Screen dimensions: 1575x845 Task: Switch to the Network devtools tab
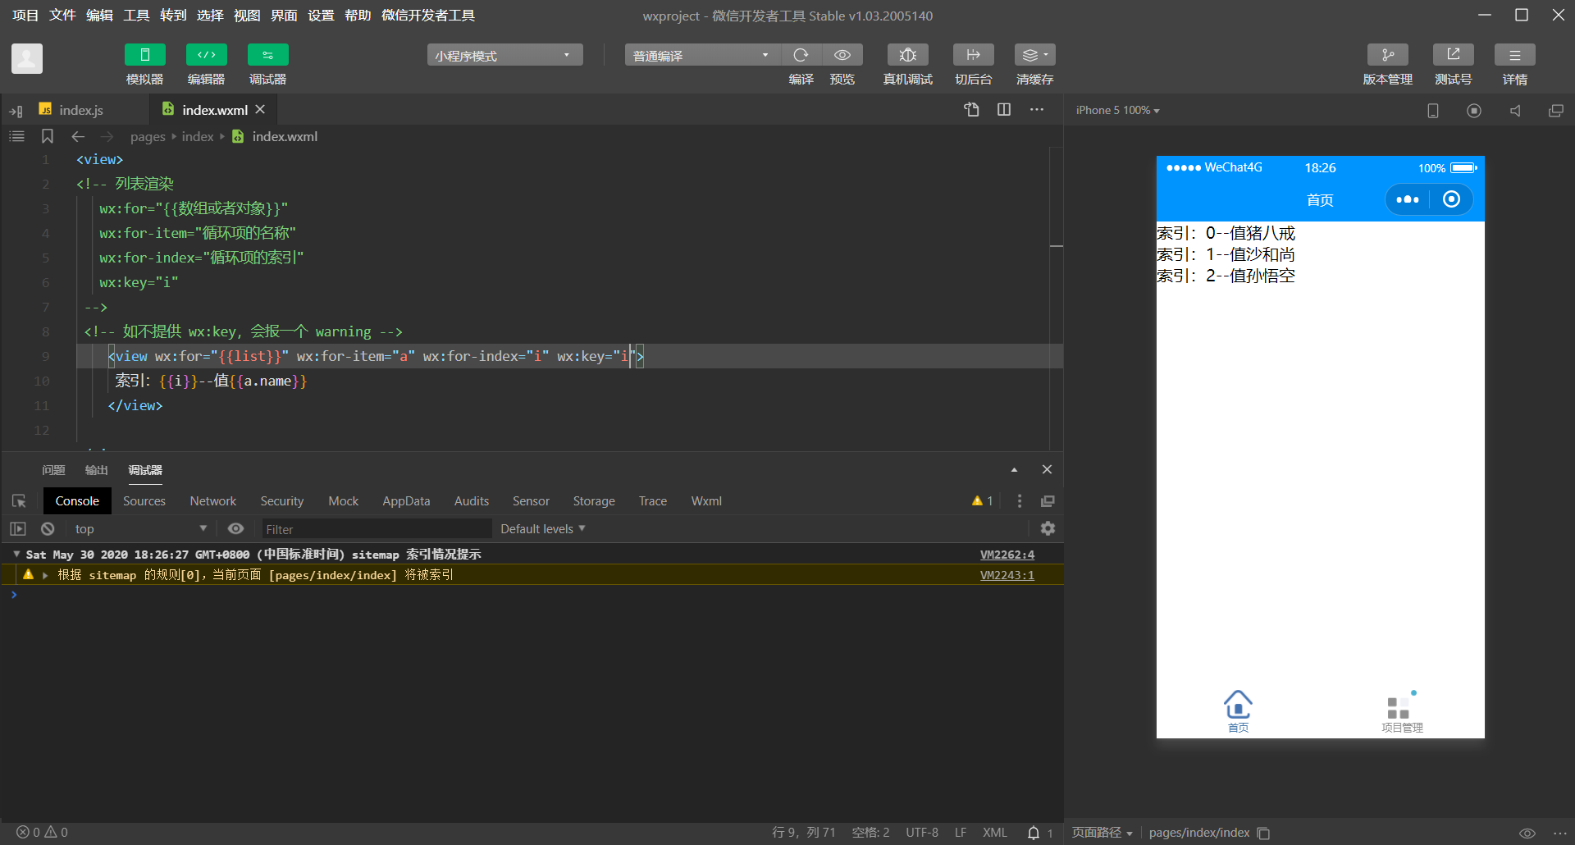click(213, 501)
